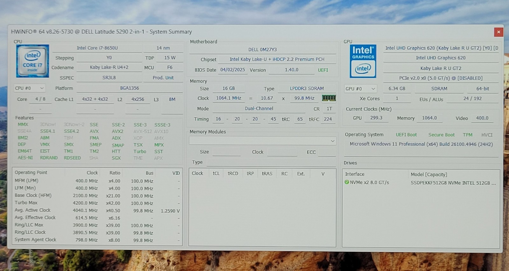Click the Codename value Kaby Lake-R U4+2

[x=109, y=67]
